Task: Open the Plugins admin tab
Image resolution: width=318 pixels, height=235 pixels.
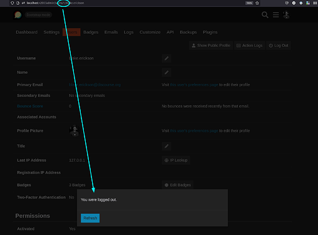Action: 210,32
